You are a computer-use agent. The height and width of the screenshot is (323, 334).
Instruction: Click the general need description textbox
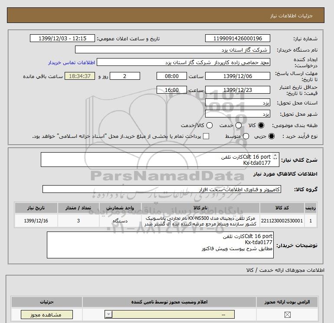[x=160, y=160]
